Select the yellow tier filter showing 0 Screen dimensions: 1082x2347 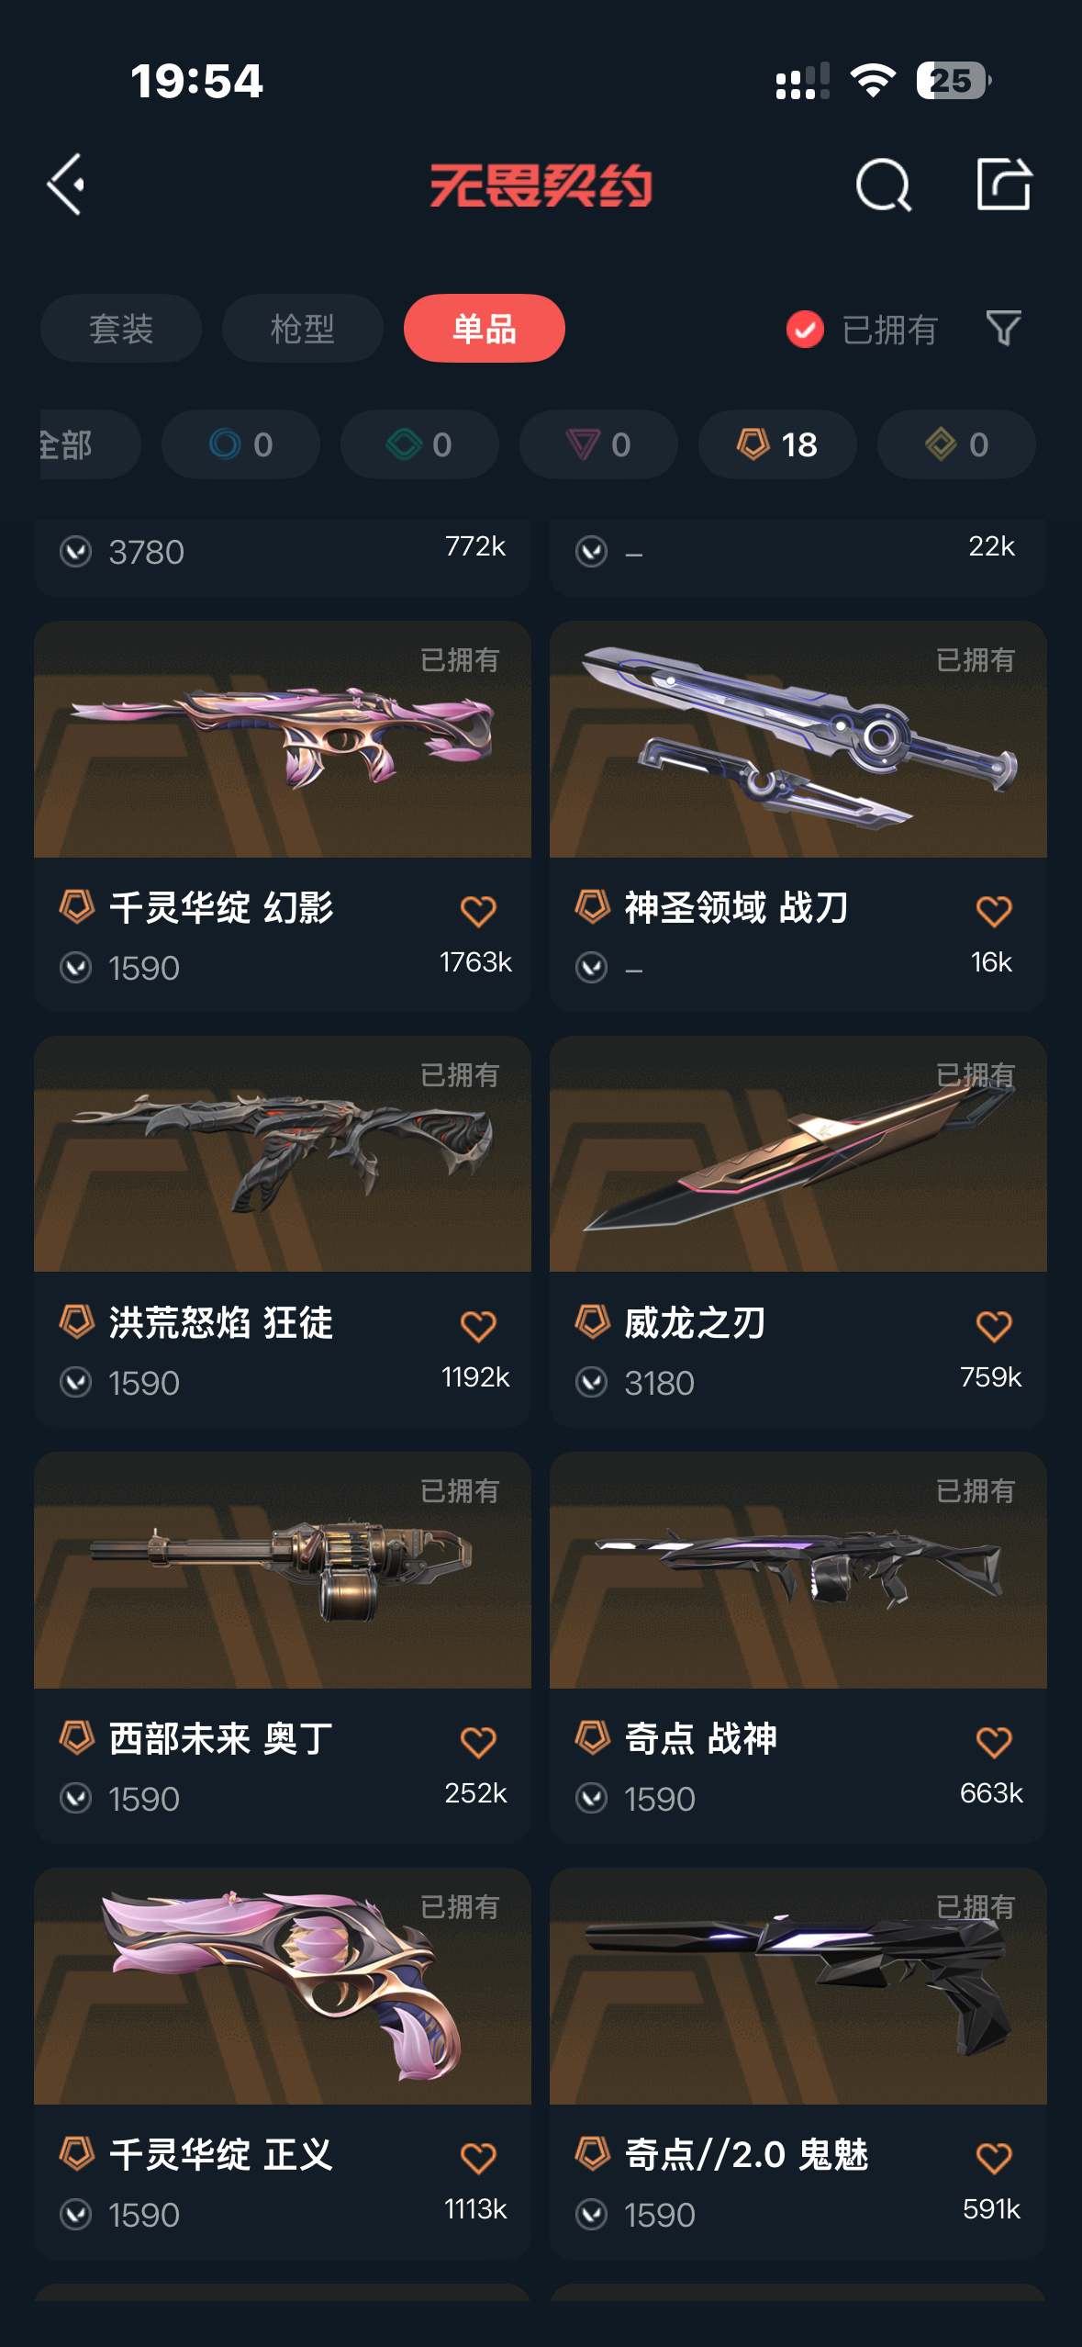pos(956,444)
